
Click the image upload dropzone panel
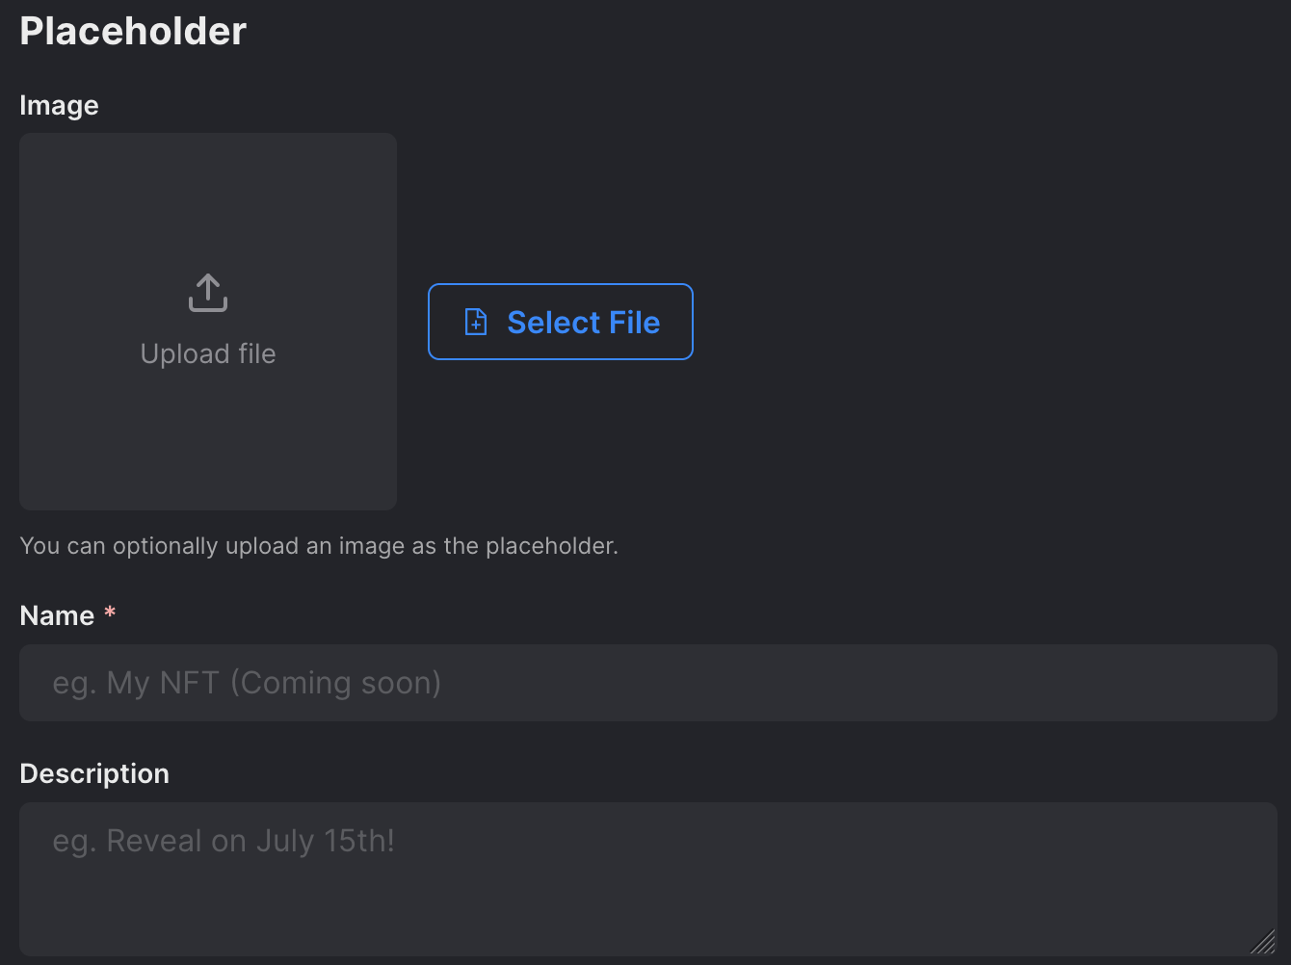[x=207, y=443]
